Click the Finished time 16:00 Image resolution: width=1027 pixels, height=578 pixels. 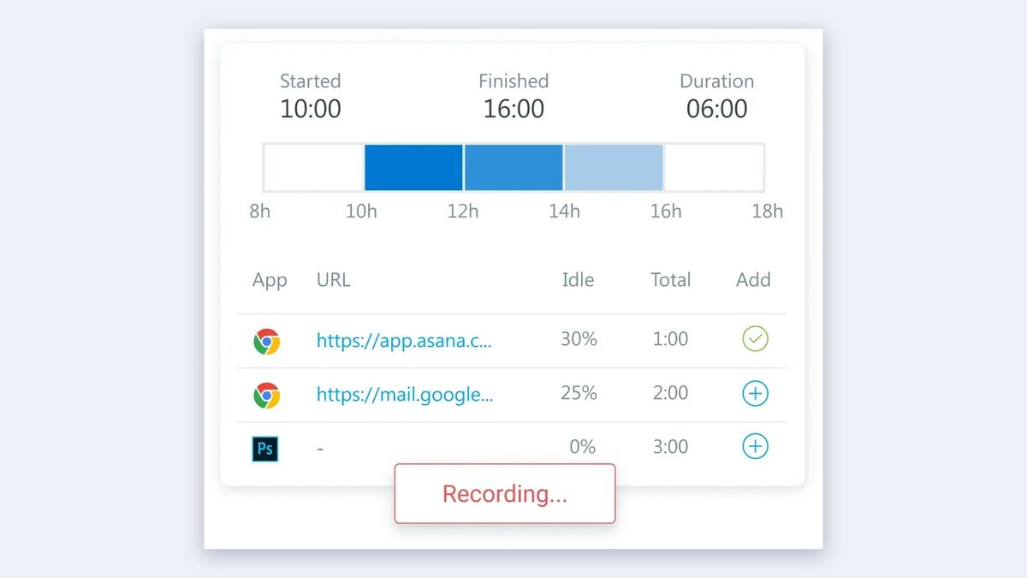tap(513, 109)
